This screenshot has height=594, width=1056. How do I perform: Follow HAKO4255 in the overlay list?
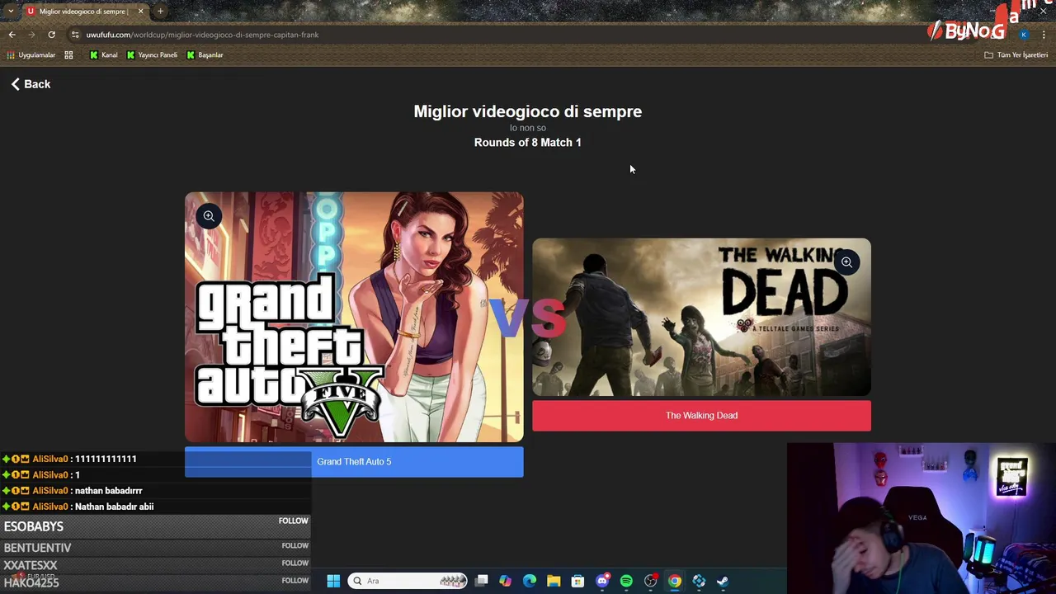(x=295, y=580)
